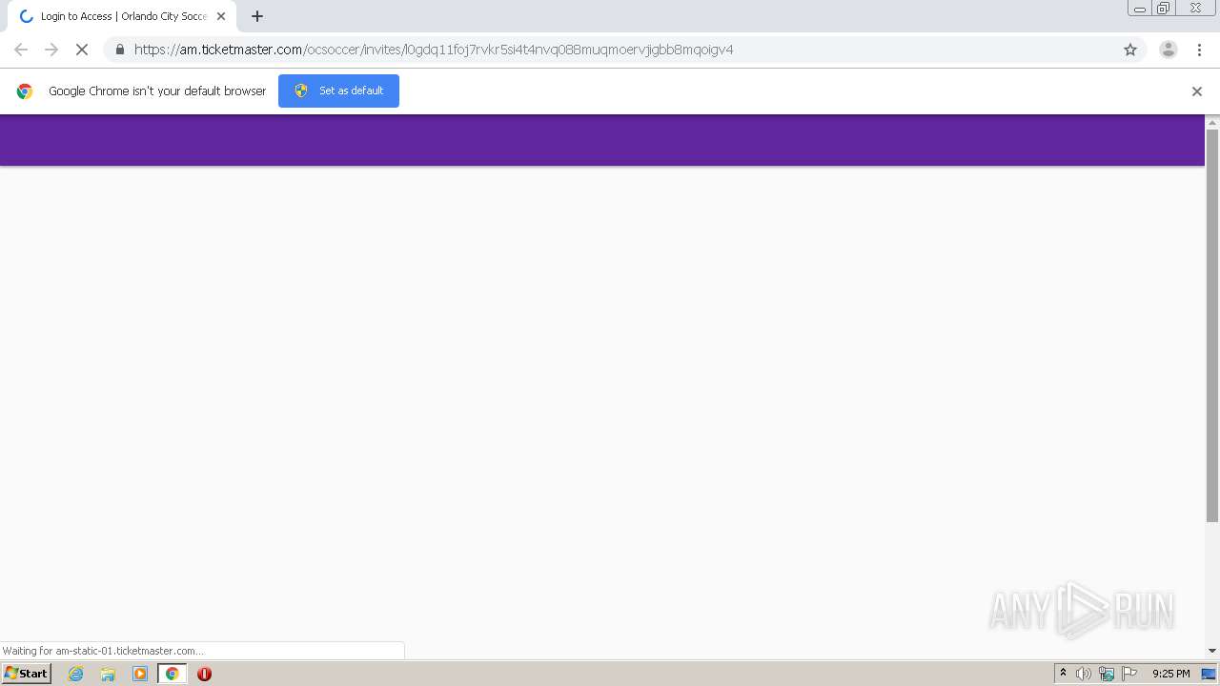Open Windows Explorer folder from taskbar

pos(108,674)
